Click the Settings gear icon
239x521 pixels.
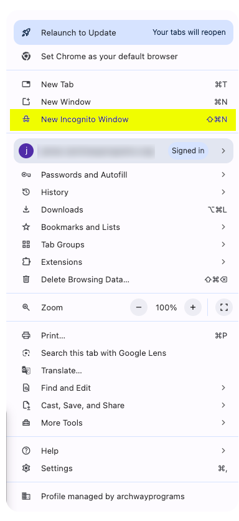(x=26, y=469)
